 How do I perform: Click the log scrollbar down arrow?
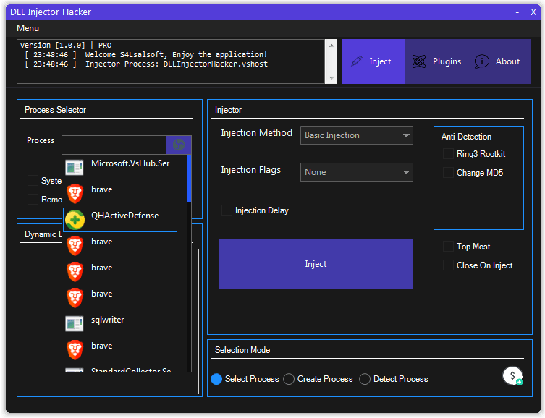(x=331, y=78)
